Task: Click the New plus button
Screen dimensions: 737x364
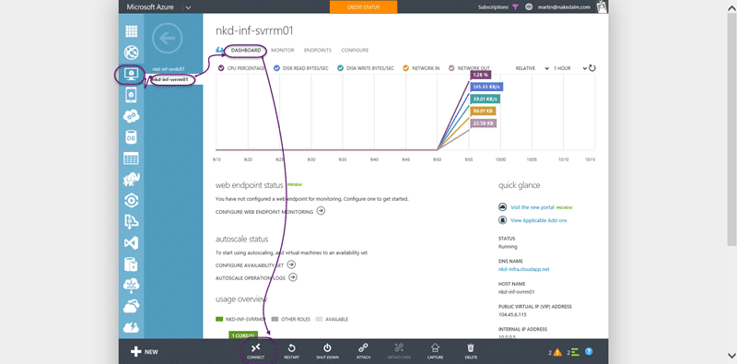Action: (x=144, y=352)
